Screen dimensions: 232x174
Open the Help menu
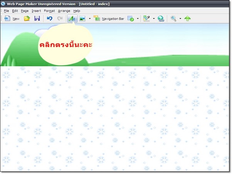(x=77, y=11)
